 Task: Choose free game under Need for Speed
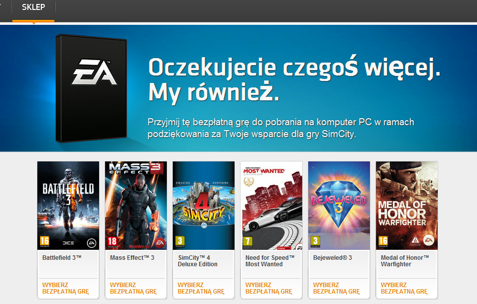[x=268, y=288]
